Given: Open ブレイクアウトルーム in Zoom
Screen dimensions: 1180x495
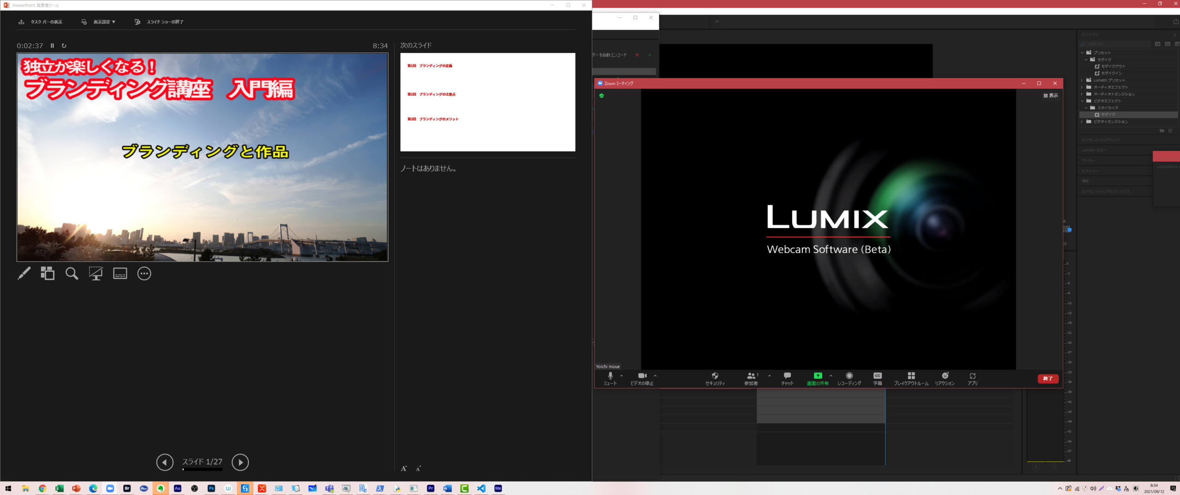Looking at the screenshot, I should pos(911,379).
